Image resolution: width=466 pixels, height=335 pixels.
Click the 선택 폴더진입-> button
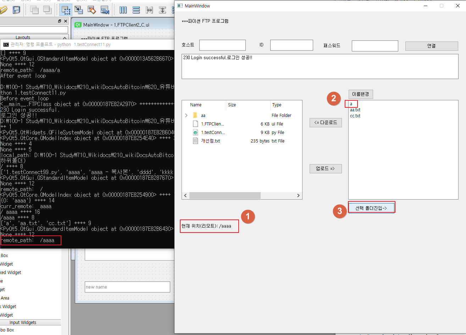pos(371,208)
